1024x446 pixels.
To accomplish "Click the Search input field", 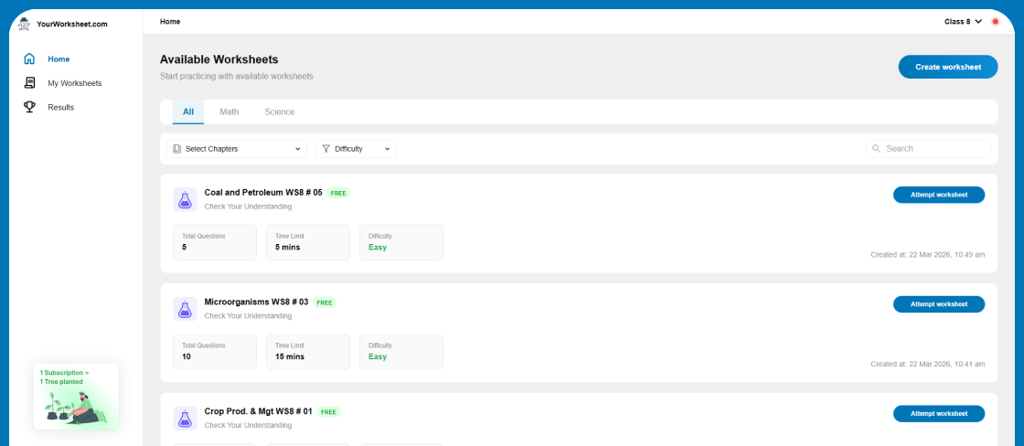I will 929,148.
